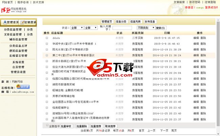
Task: Open 文章信息管理 in the sidebar
Action: pyautogui.click(x=13, y=35)
